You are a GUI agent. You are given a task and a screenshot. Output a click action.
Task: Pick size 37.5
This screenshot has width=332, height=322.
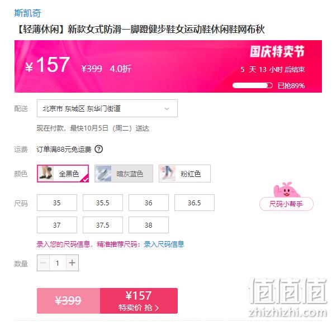(x=103, y=225)
